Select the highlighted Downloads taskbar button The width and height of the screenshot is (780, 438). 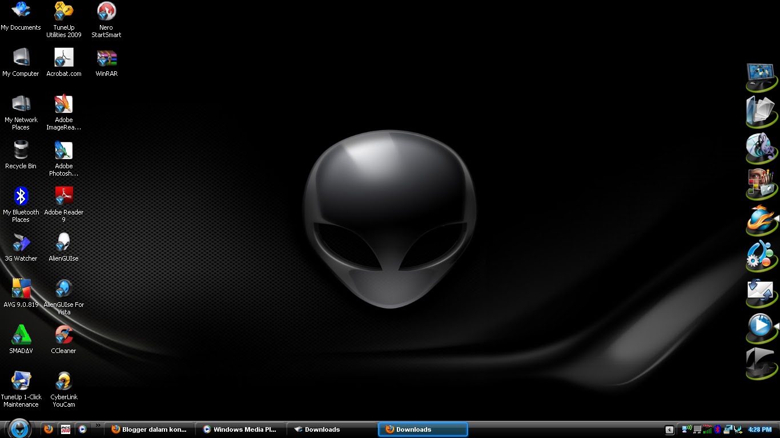(x=423, y=429)
